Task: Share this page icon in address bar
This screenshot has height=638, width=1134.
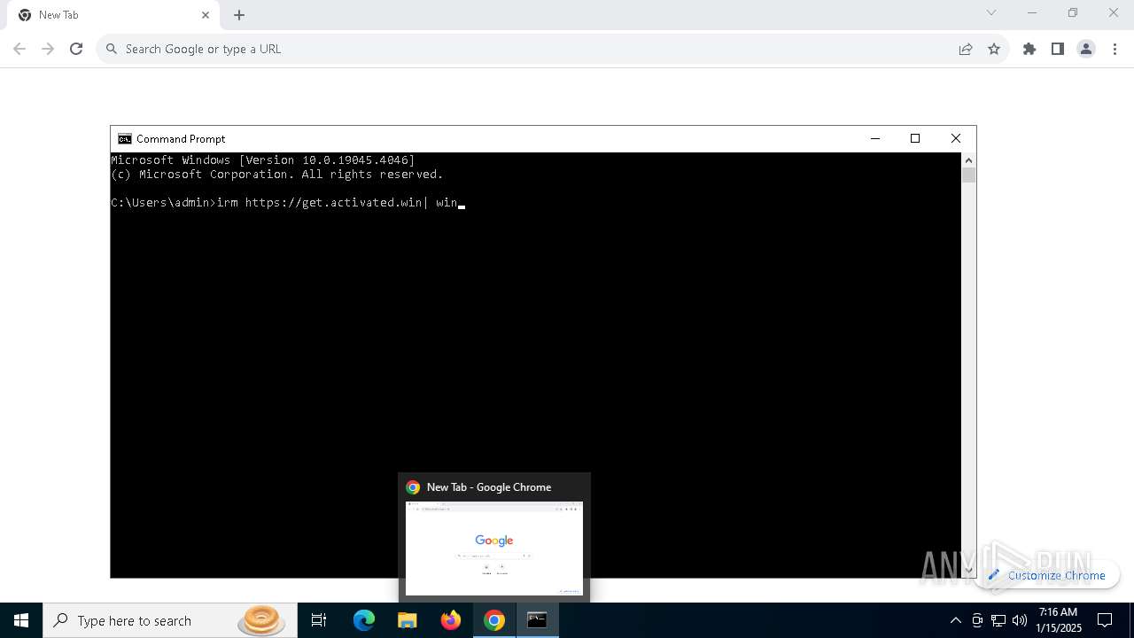Action: [x=966, y=49]
